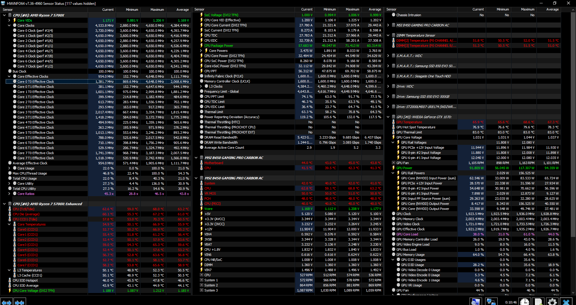The height and width of the screenshot is (305, 576).
Task: Click the fan icon beside GPU Fan RPM row
Action: 394,163
